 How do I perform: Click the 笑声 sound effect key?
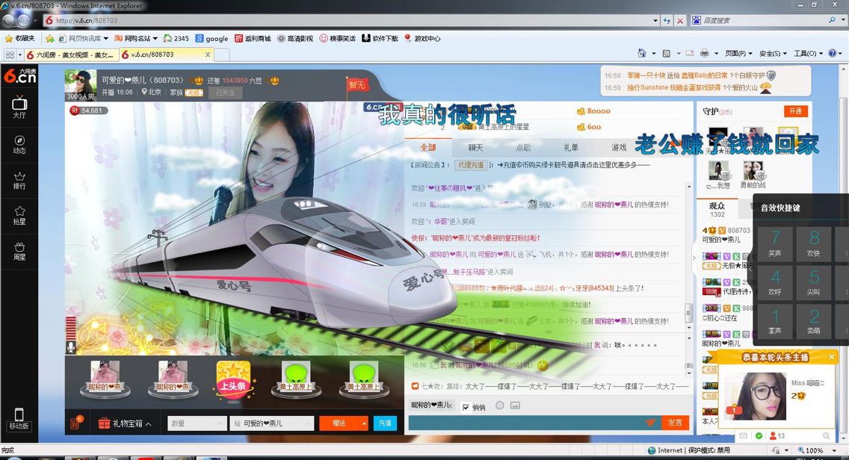tap(775, 243)
